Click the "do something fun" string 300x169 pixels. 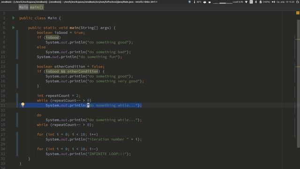[x=98, y=57]
